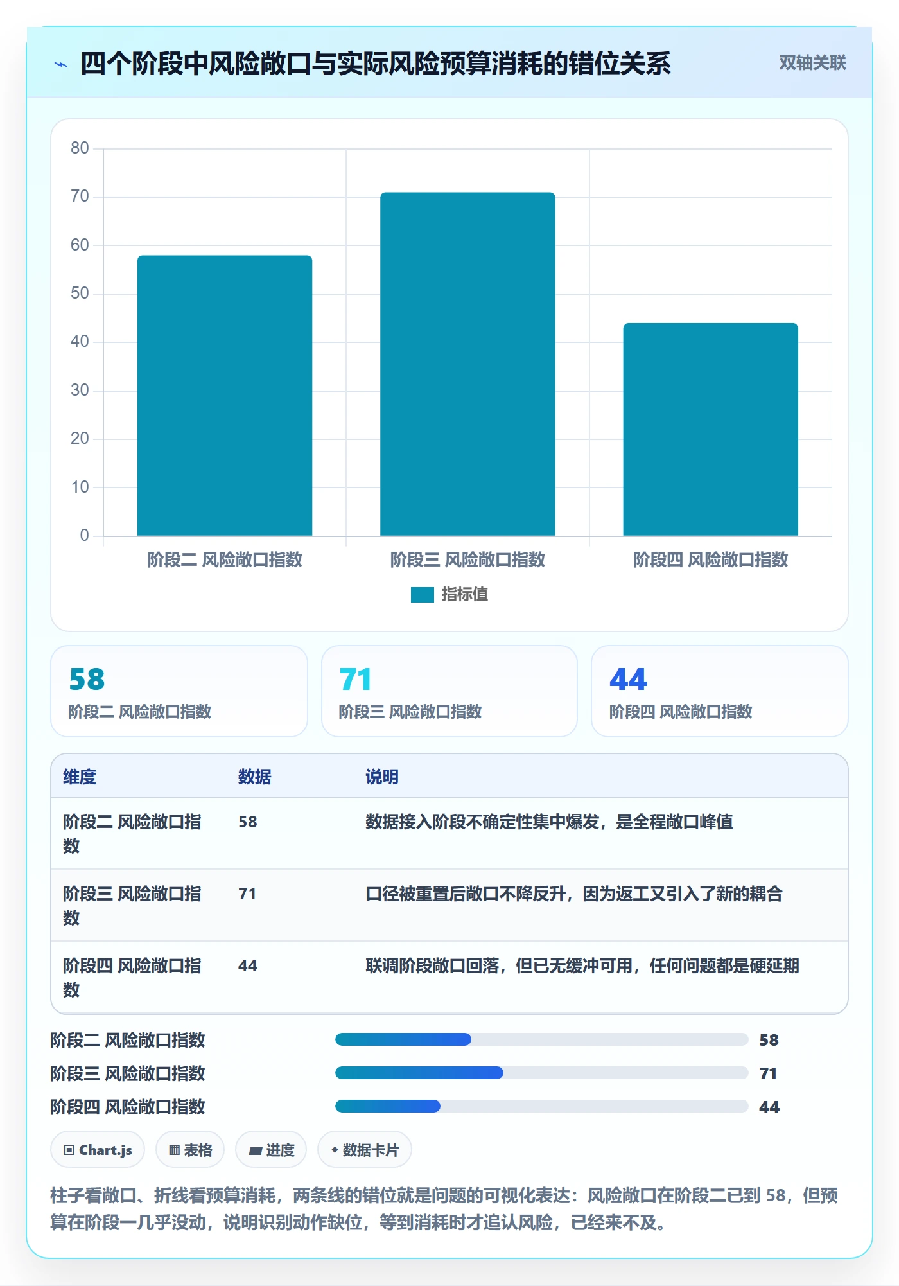Viewport: 899px width, 1286px height.
Task: Click the value 71 in the table
Action: point(247,894)
